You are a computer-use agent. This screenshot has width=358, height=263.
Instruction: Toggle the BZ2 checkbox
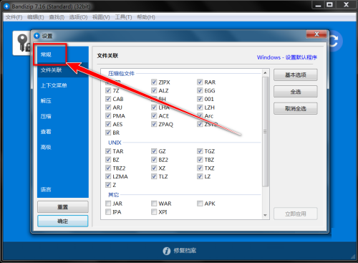pyautogui.click(x=154, y=160)
